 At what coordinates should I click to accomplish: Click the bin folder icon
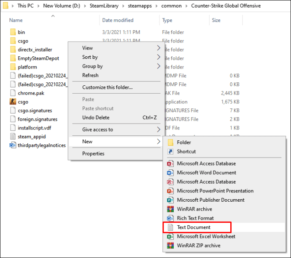(13, 32)
